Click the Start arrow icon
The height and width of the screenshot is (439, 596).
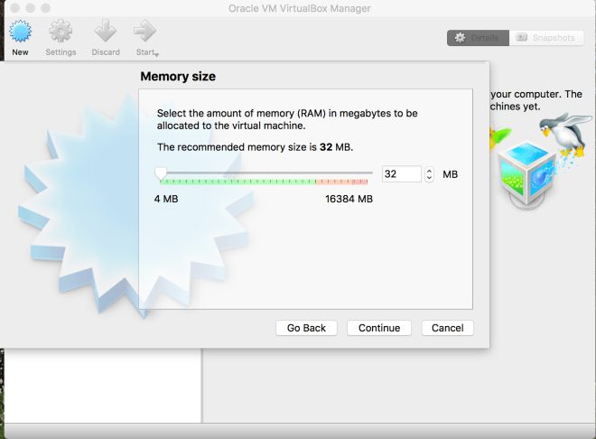click(144, 32)
